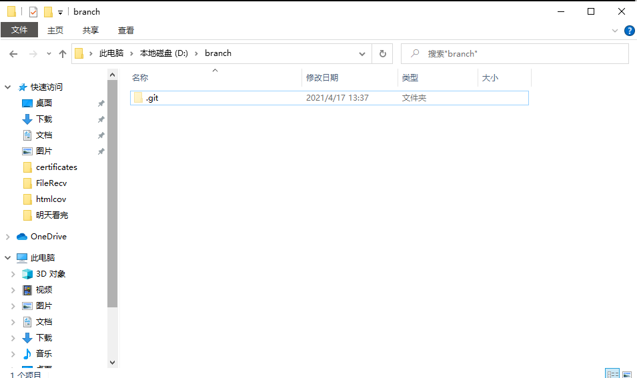Viewport: 637px width, 378px height.
Task: Select 3D 对象 under 此电脑
Action: click(51, 274)
